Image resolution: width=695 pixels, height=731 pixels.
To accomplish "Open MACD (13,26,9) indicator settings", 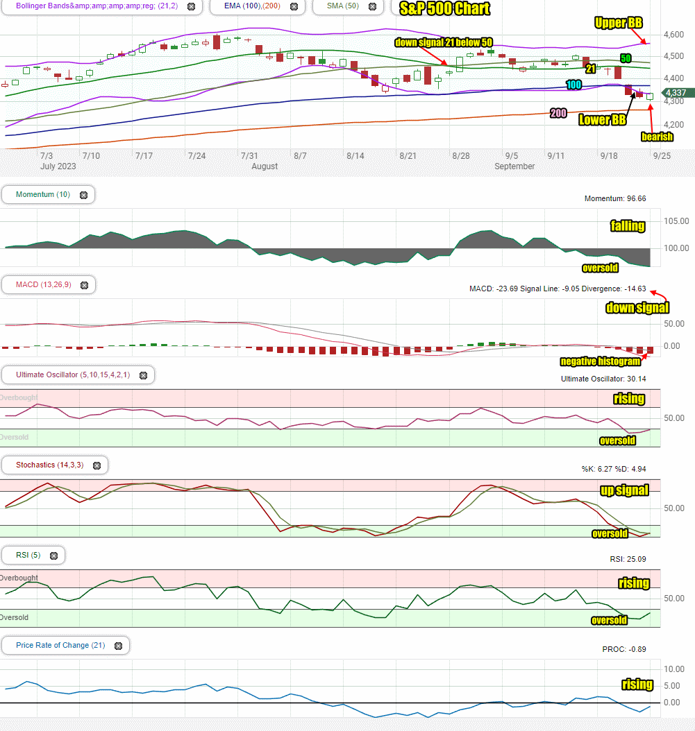I will click(x=44, y=284).
